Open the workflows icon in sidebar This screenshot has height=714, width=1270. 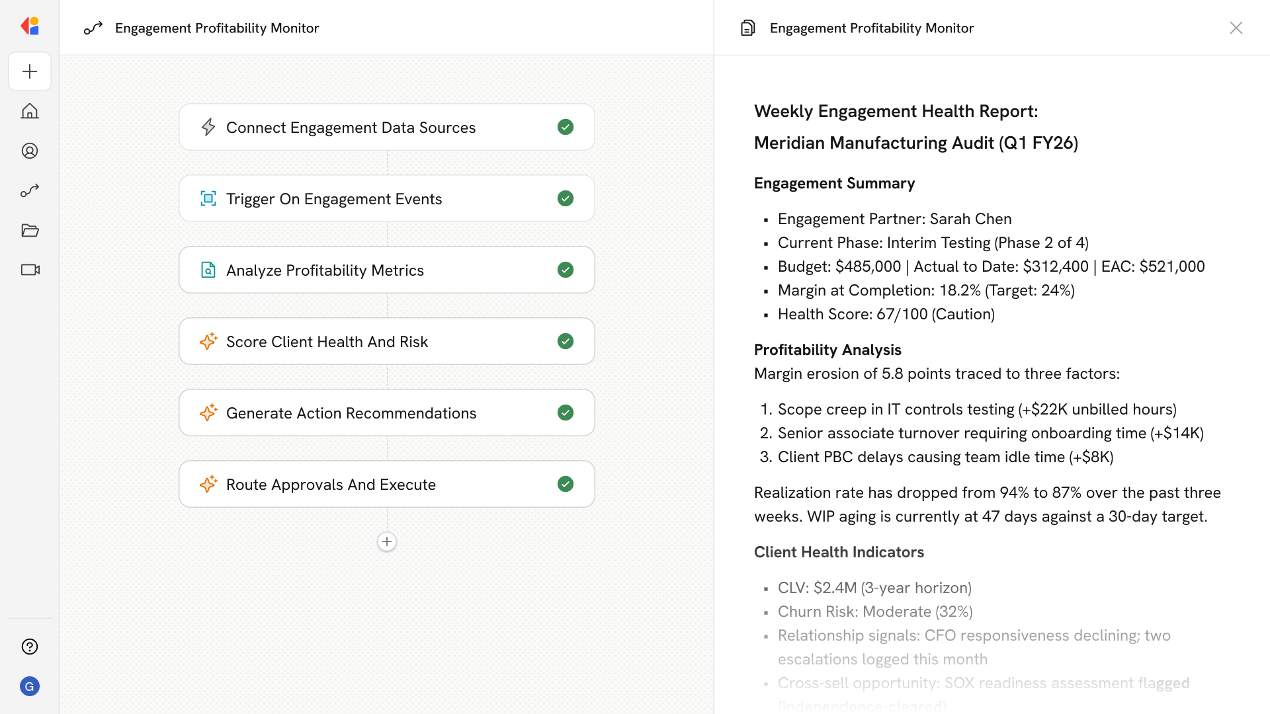tap(30, 190)
